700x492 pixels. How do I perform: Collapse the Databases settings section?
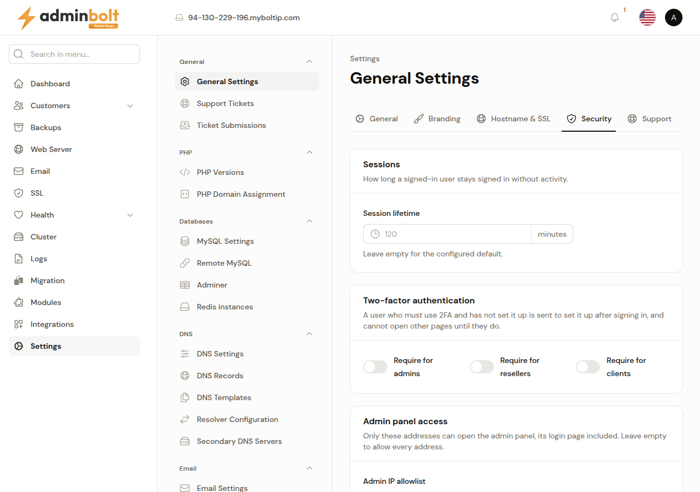[310, 221]
